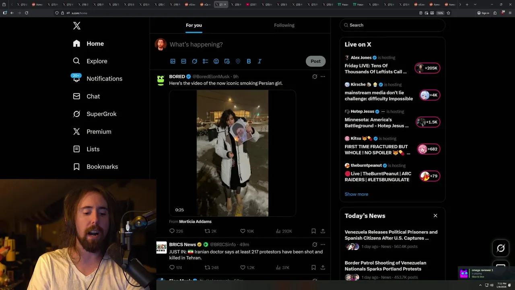Toggle bold text formatting
The height and width of the screenshot is (290, 515).
coord(249,61)
